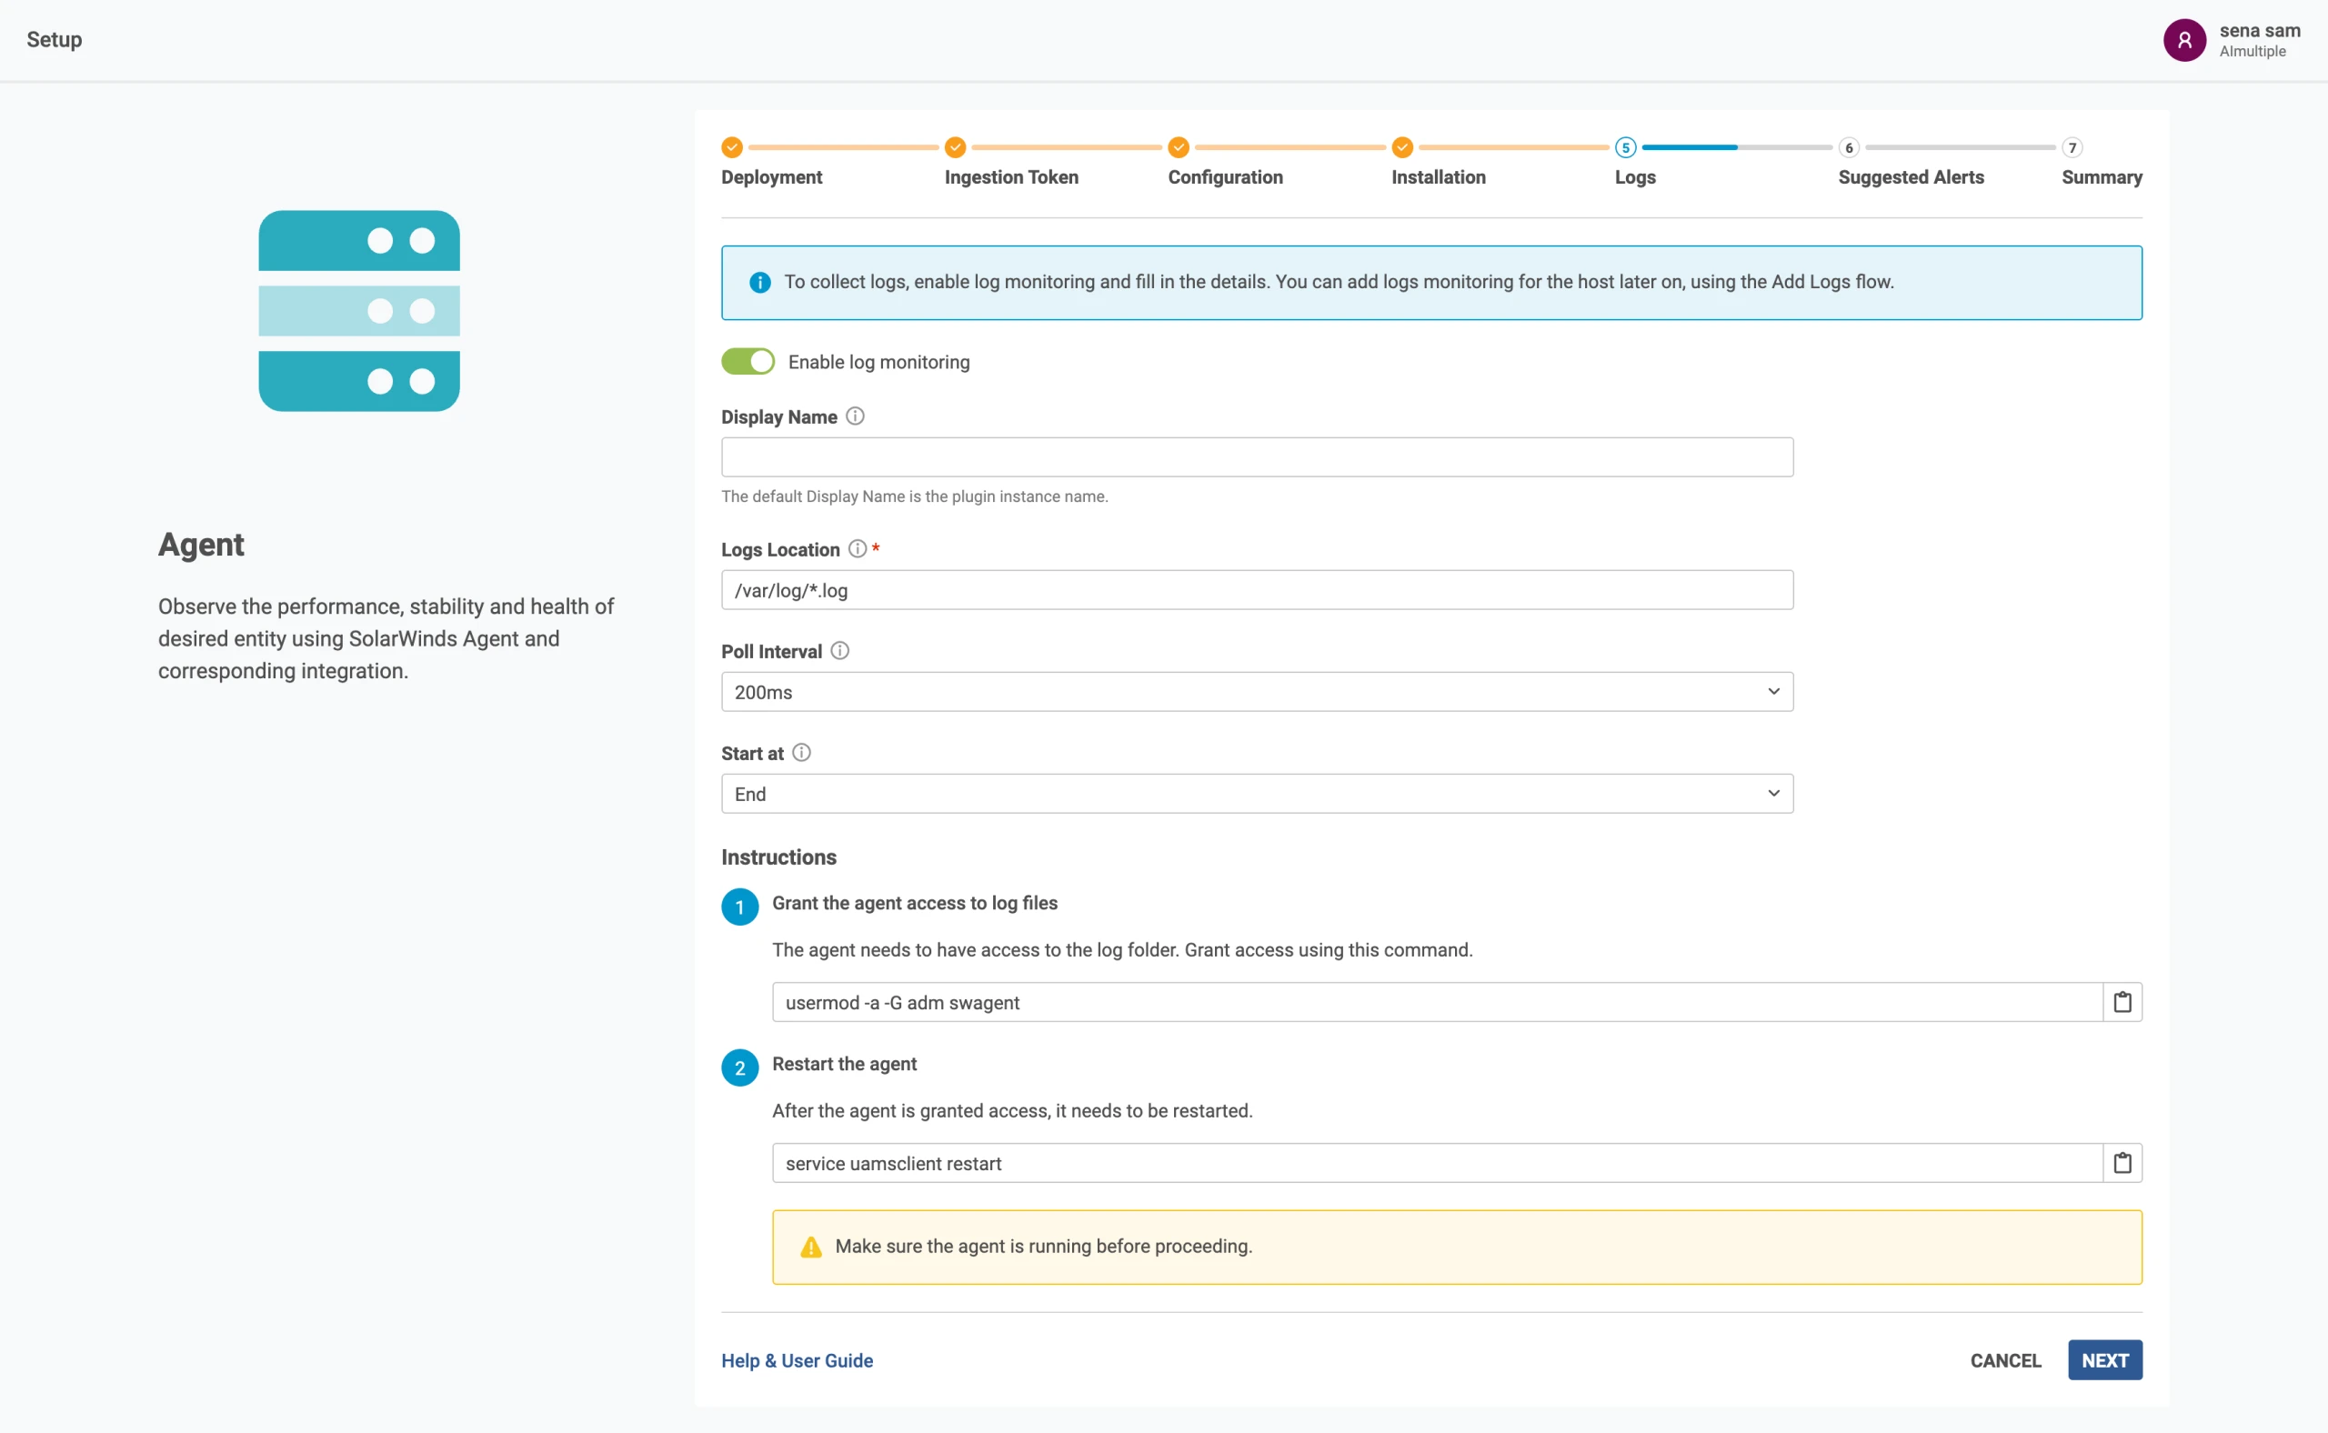Click the step 7 circle icon
Image resolution: width=2328 pixels, height=1433 pixels.
(x=2072, y=148)
